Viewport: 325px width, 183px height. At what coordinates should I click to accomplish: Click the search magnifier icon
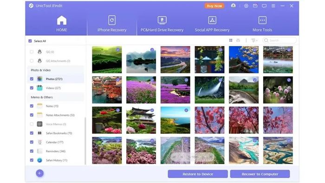266,40
